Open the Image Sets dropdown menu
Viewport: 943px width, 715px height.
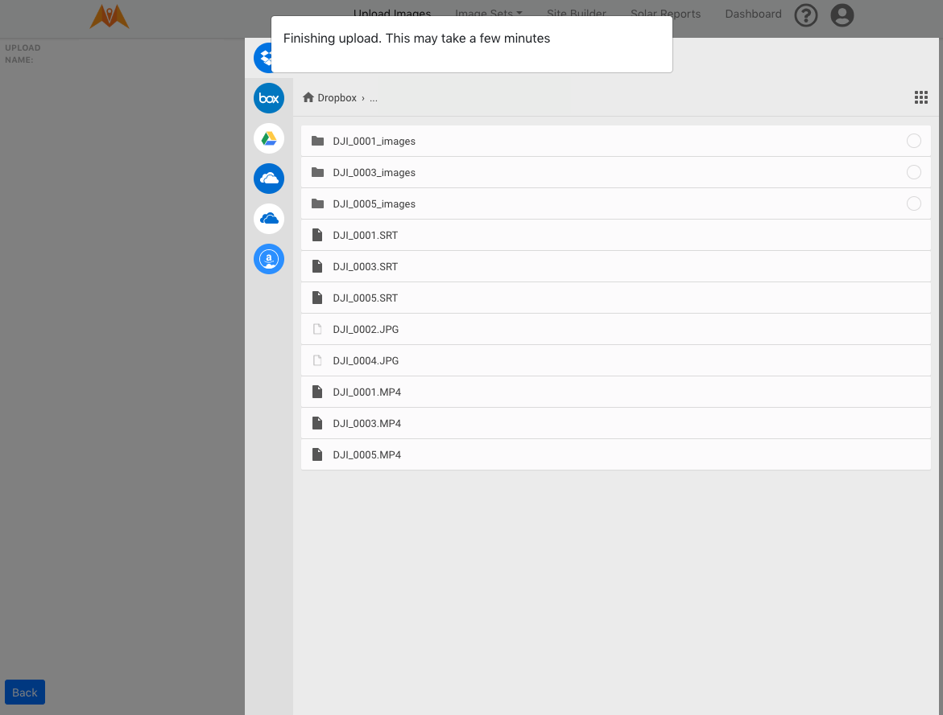click(488, 13)
